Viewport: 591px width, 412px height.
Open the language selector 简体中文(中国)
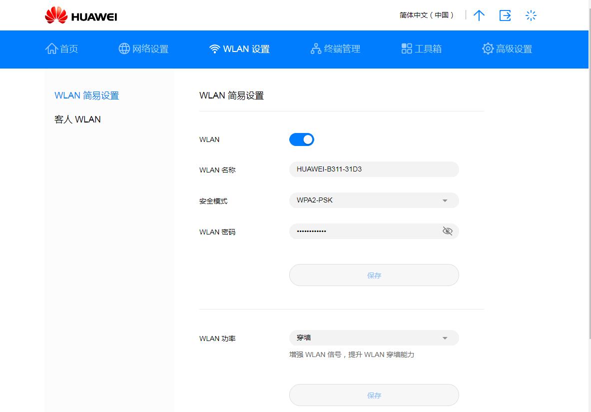(x=427, y=15)
